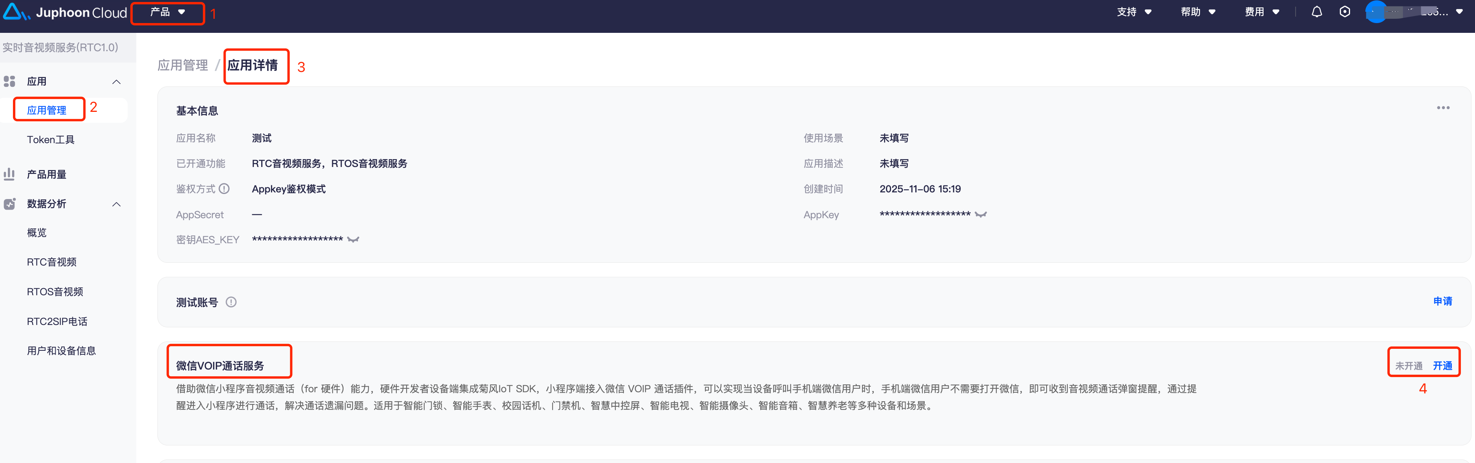Click the 产品用量 bar chart icon

pyautogui.click(x=9, y=174)
